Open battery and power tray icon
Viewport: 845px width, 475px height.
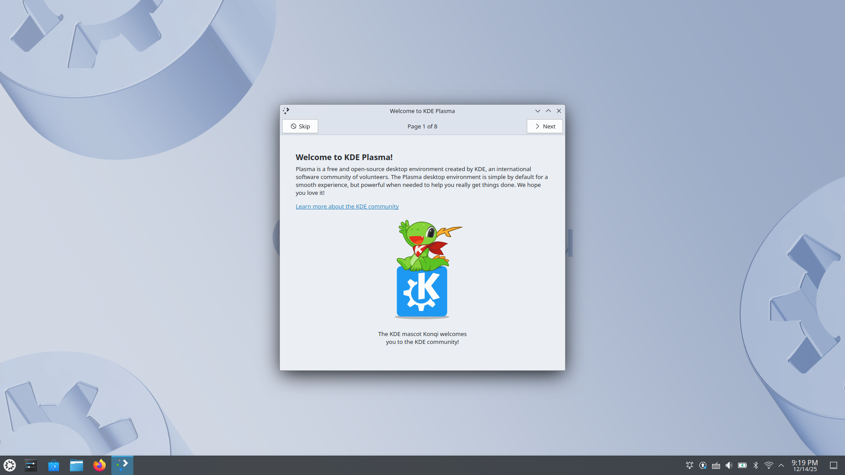(x=742, y=465)
